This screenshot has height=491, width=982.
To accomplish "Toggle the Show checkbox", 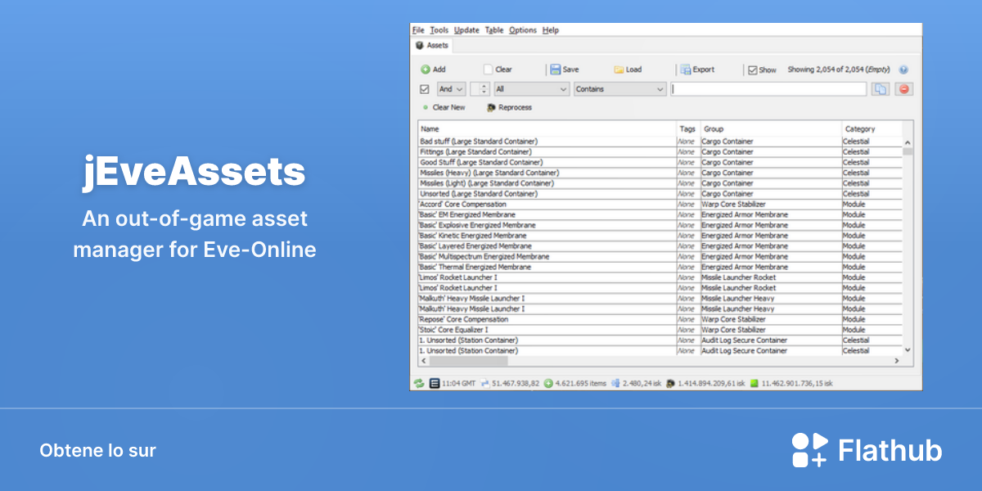I will pos(752,70).
